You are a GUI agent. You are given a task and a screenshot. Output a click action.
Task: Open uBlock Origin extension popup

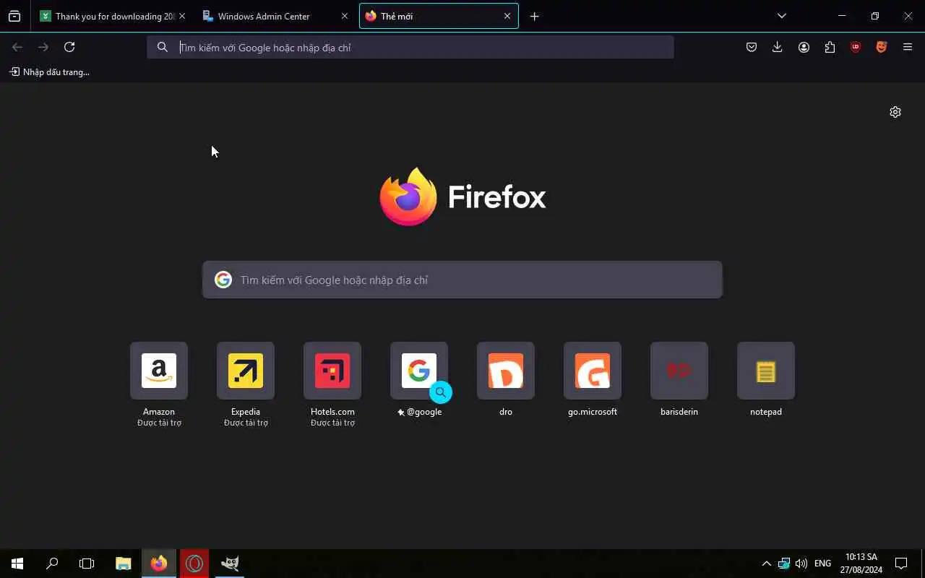(x=856, y=47)
